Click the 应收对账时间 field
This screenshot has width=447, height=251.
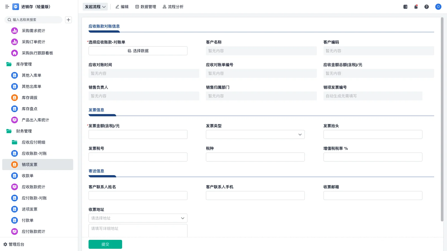(144, 73)
